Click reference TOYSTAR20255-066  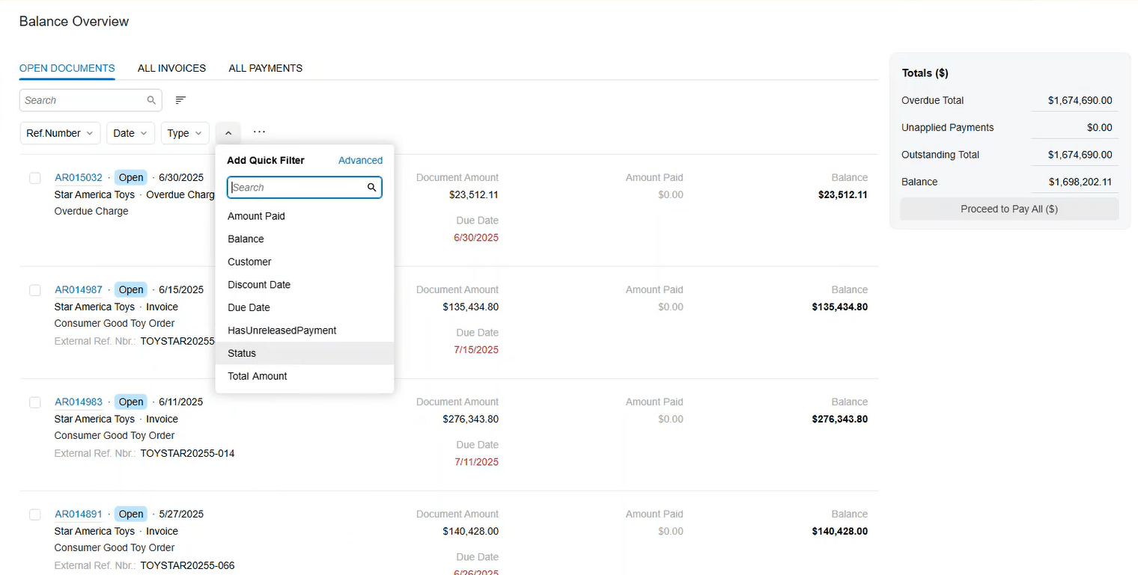click(x=187, y=565)
